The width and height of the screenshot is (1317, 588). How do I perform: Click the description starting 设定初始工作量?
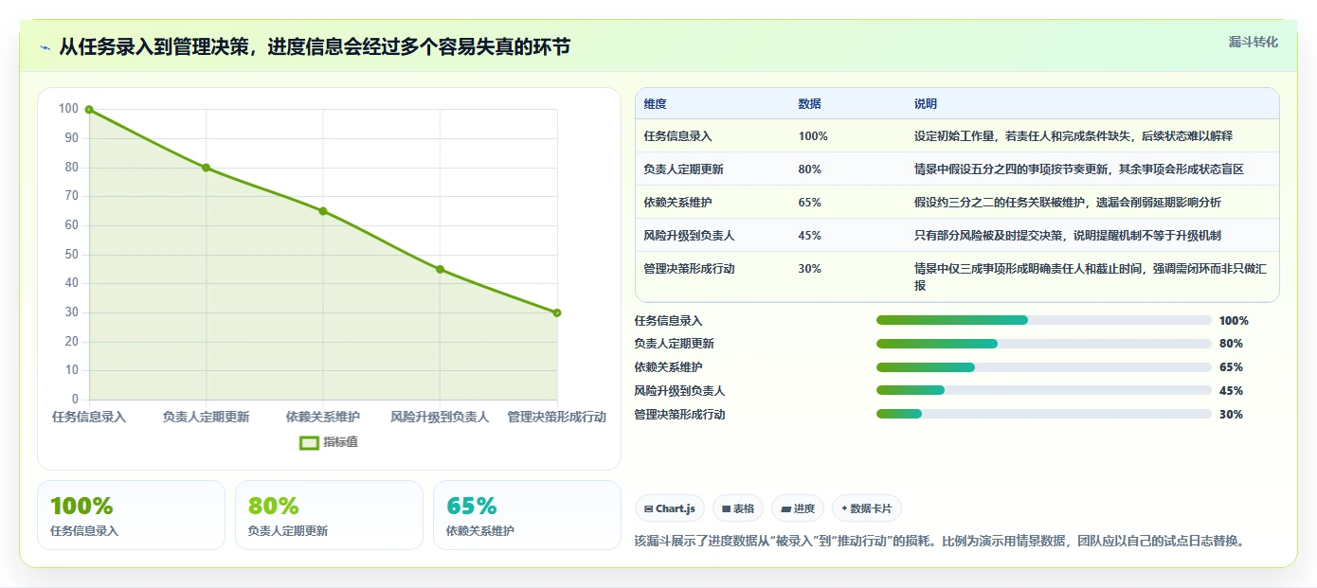(x=1073, y=136)
